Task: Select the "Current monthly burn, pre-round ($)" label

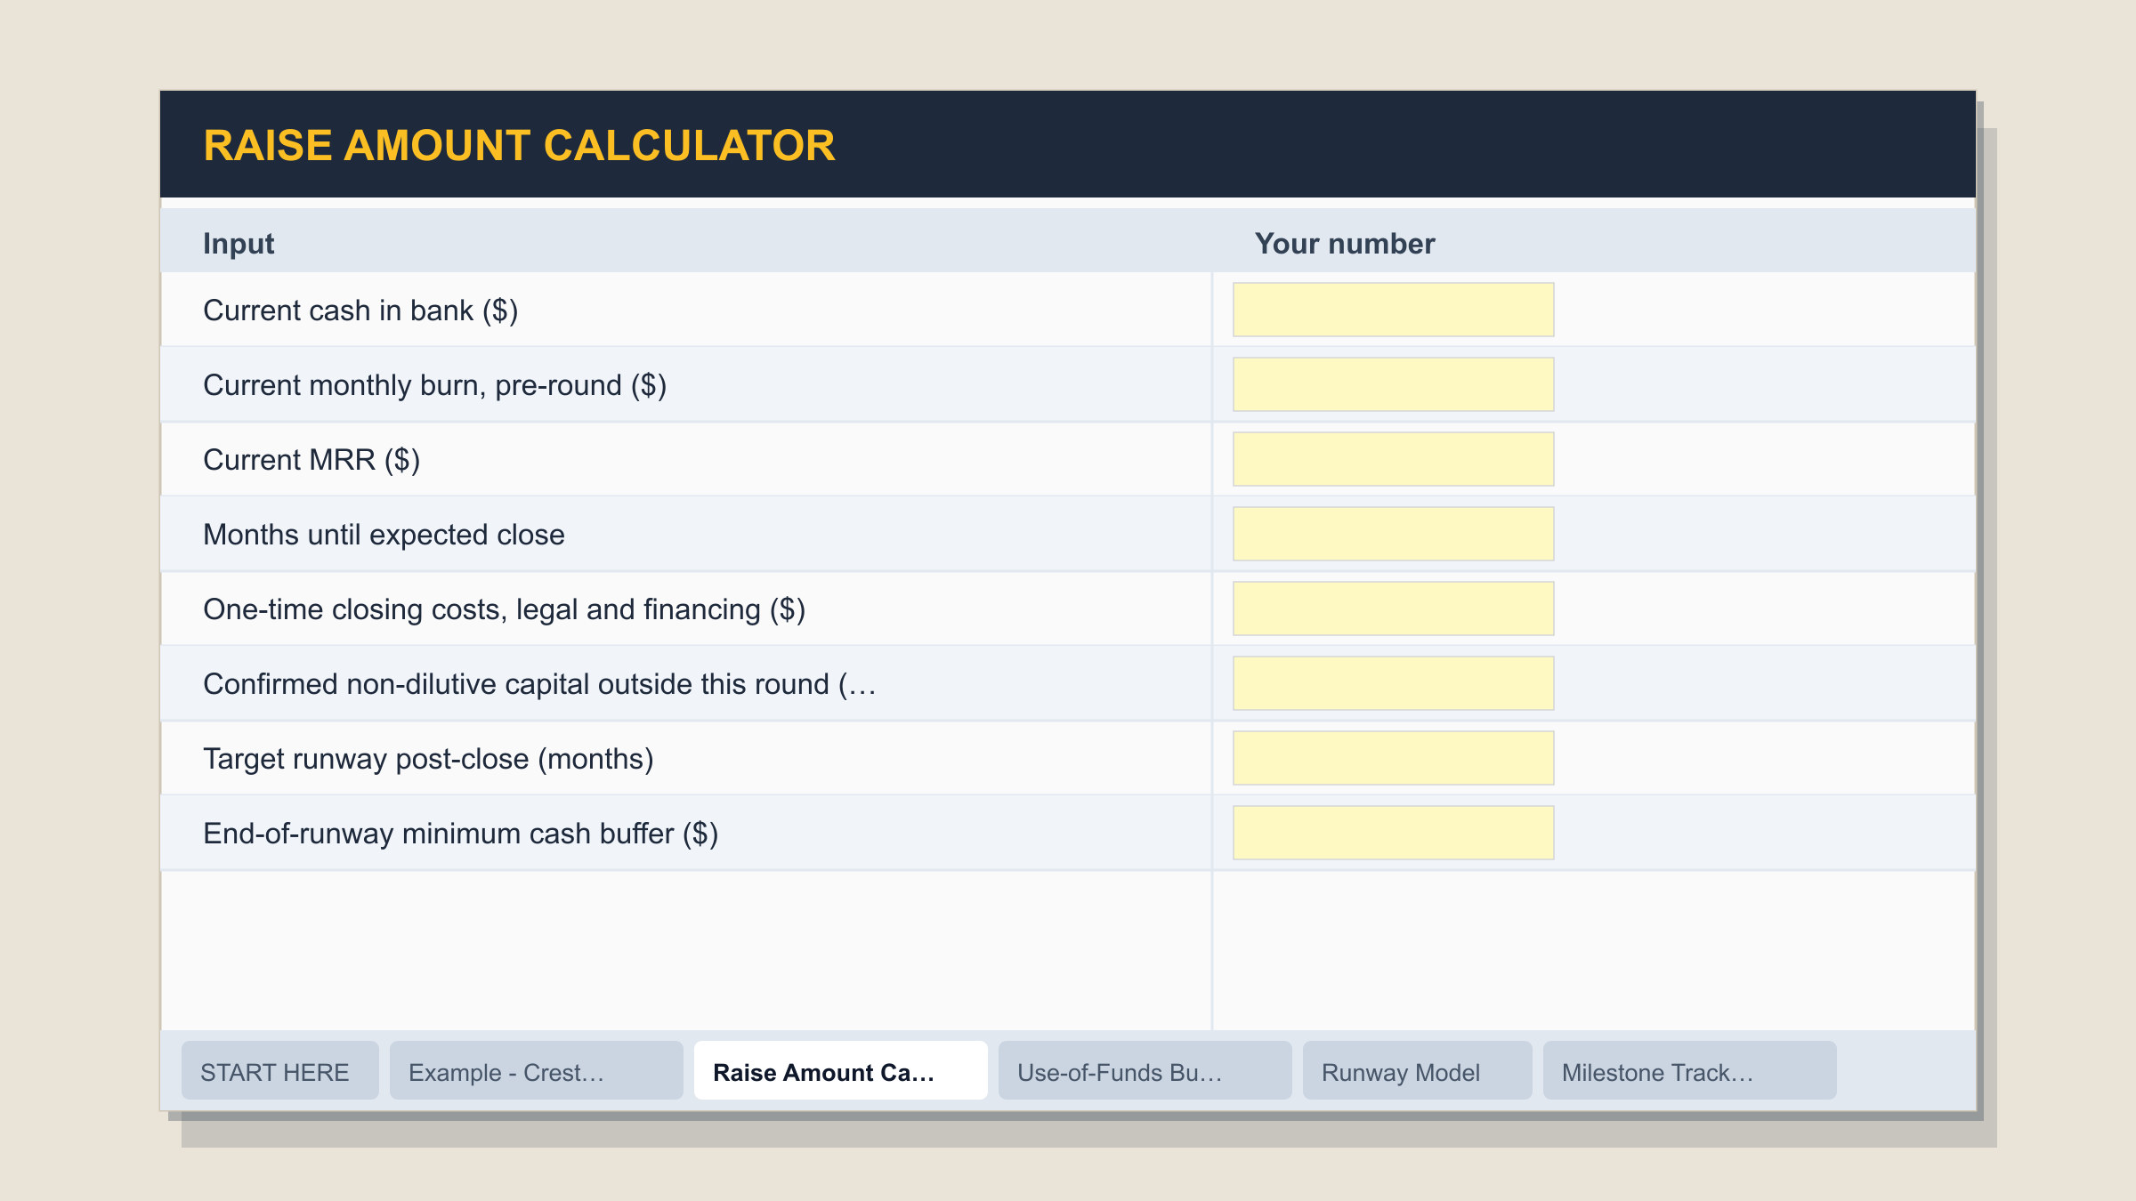Action: coord(434,385)
